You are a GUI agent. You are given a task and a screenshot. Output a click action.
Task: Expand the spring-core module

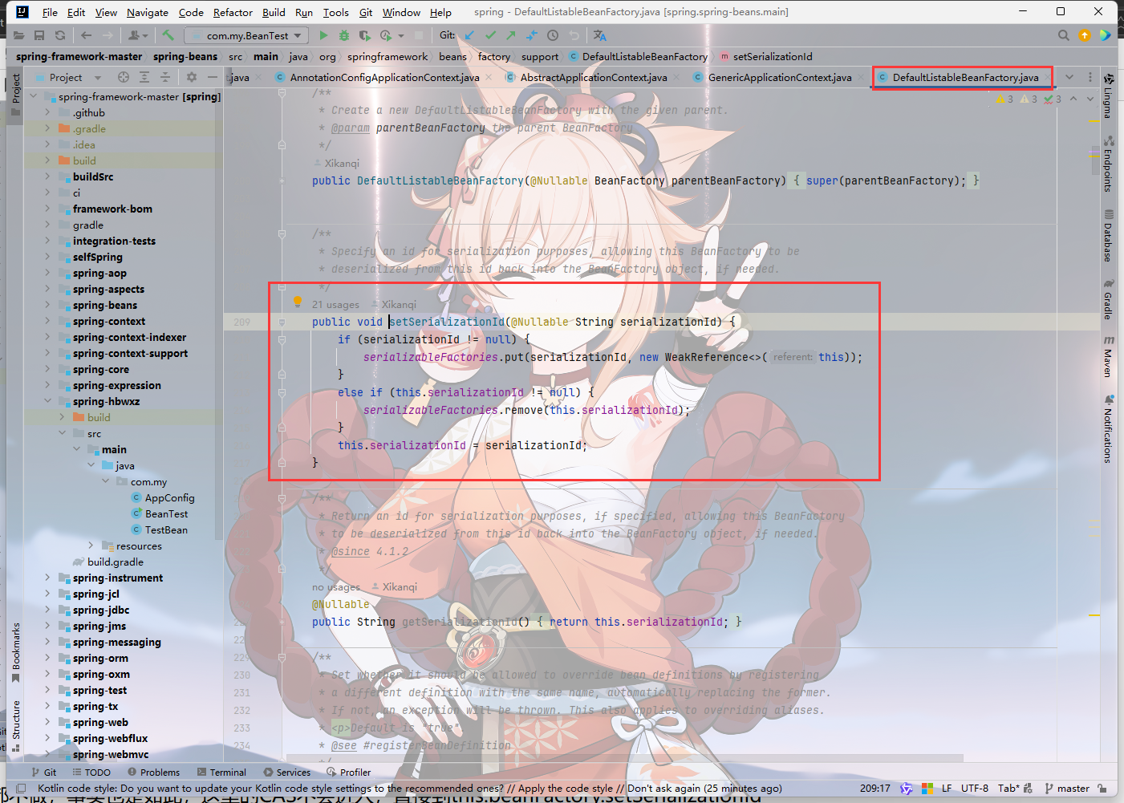pos(47,369)
